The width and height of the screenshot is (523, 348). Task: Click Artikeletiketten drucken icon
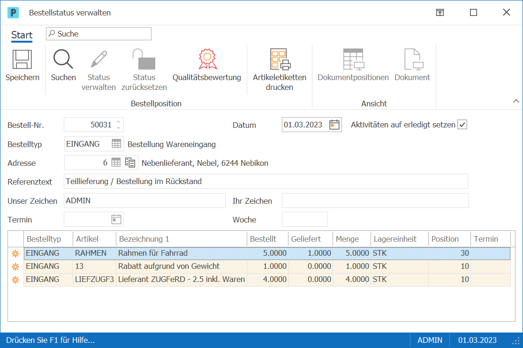tap(280, 59)
